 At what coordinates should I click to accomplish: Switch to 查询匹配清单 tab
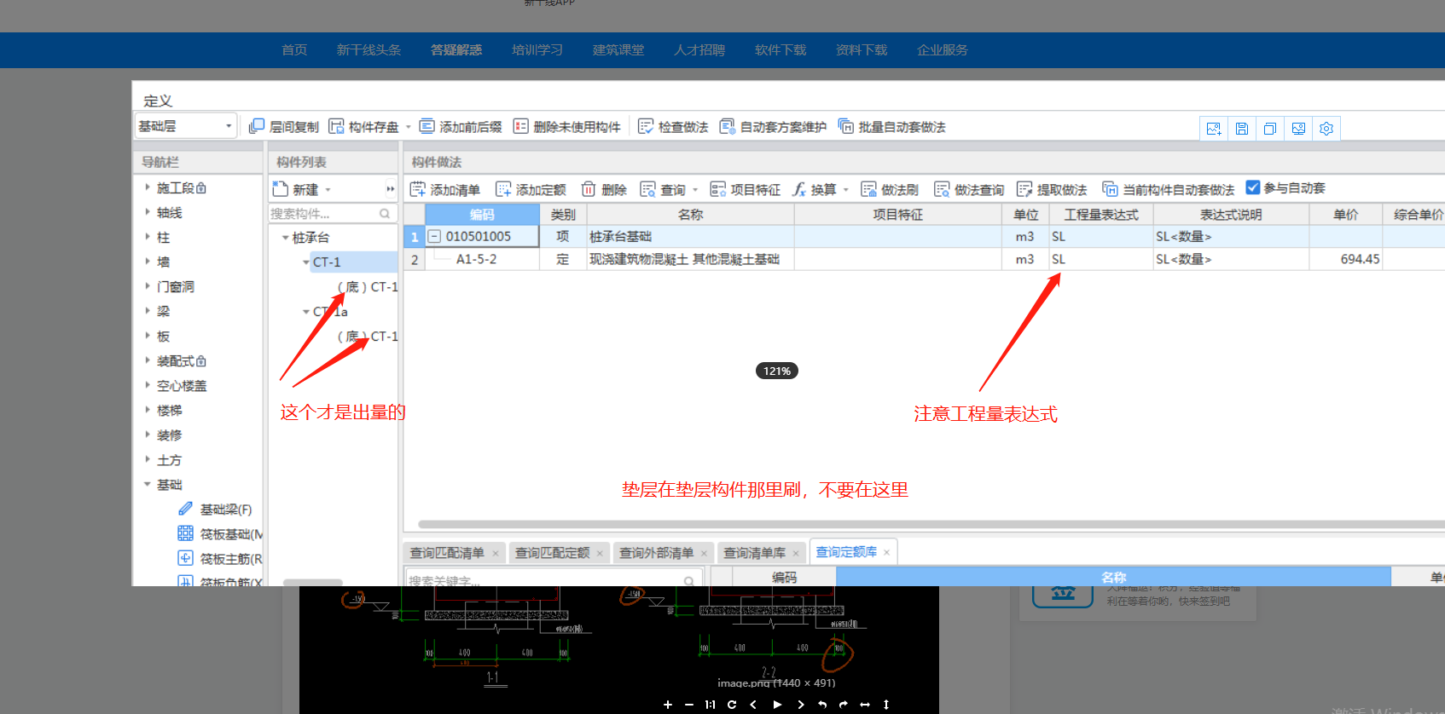(x=447, y=553)
